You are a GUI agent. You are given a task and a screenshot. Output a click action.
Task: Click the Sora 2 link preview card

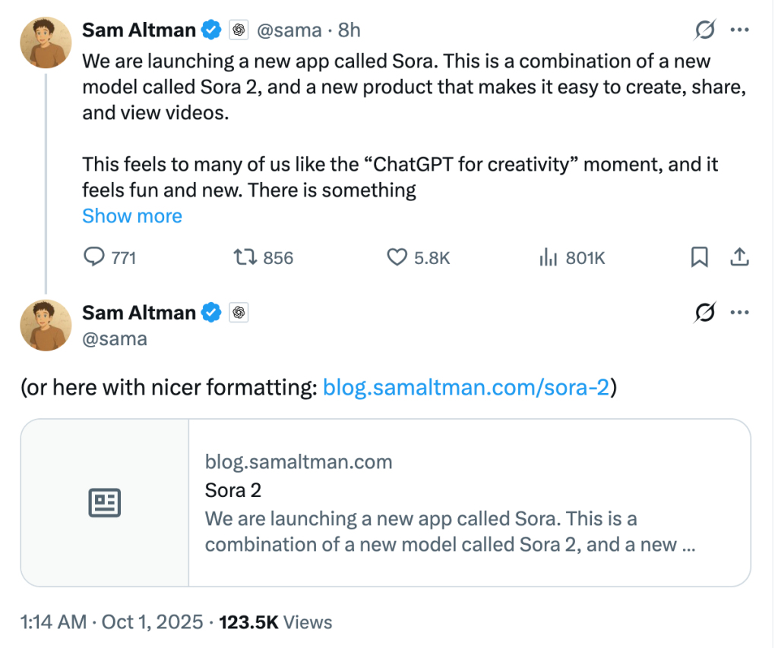tap(469, 502)
